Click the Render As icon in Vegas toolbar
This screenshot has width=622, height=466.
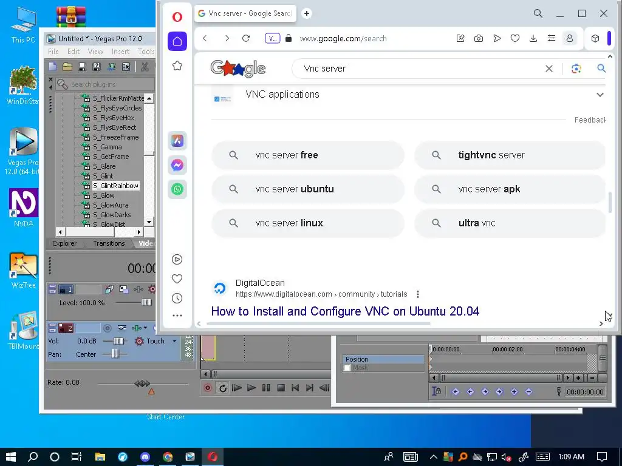(x=112, y=67)
